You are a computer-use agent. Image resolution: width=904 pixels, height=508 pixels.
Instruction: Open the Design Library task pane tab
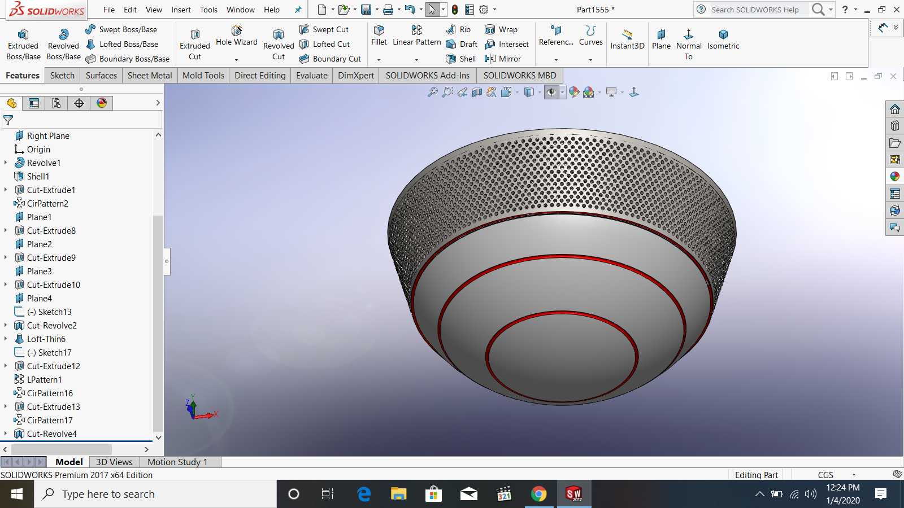pyautogui.click(x=895, y=126)
